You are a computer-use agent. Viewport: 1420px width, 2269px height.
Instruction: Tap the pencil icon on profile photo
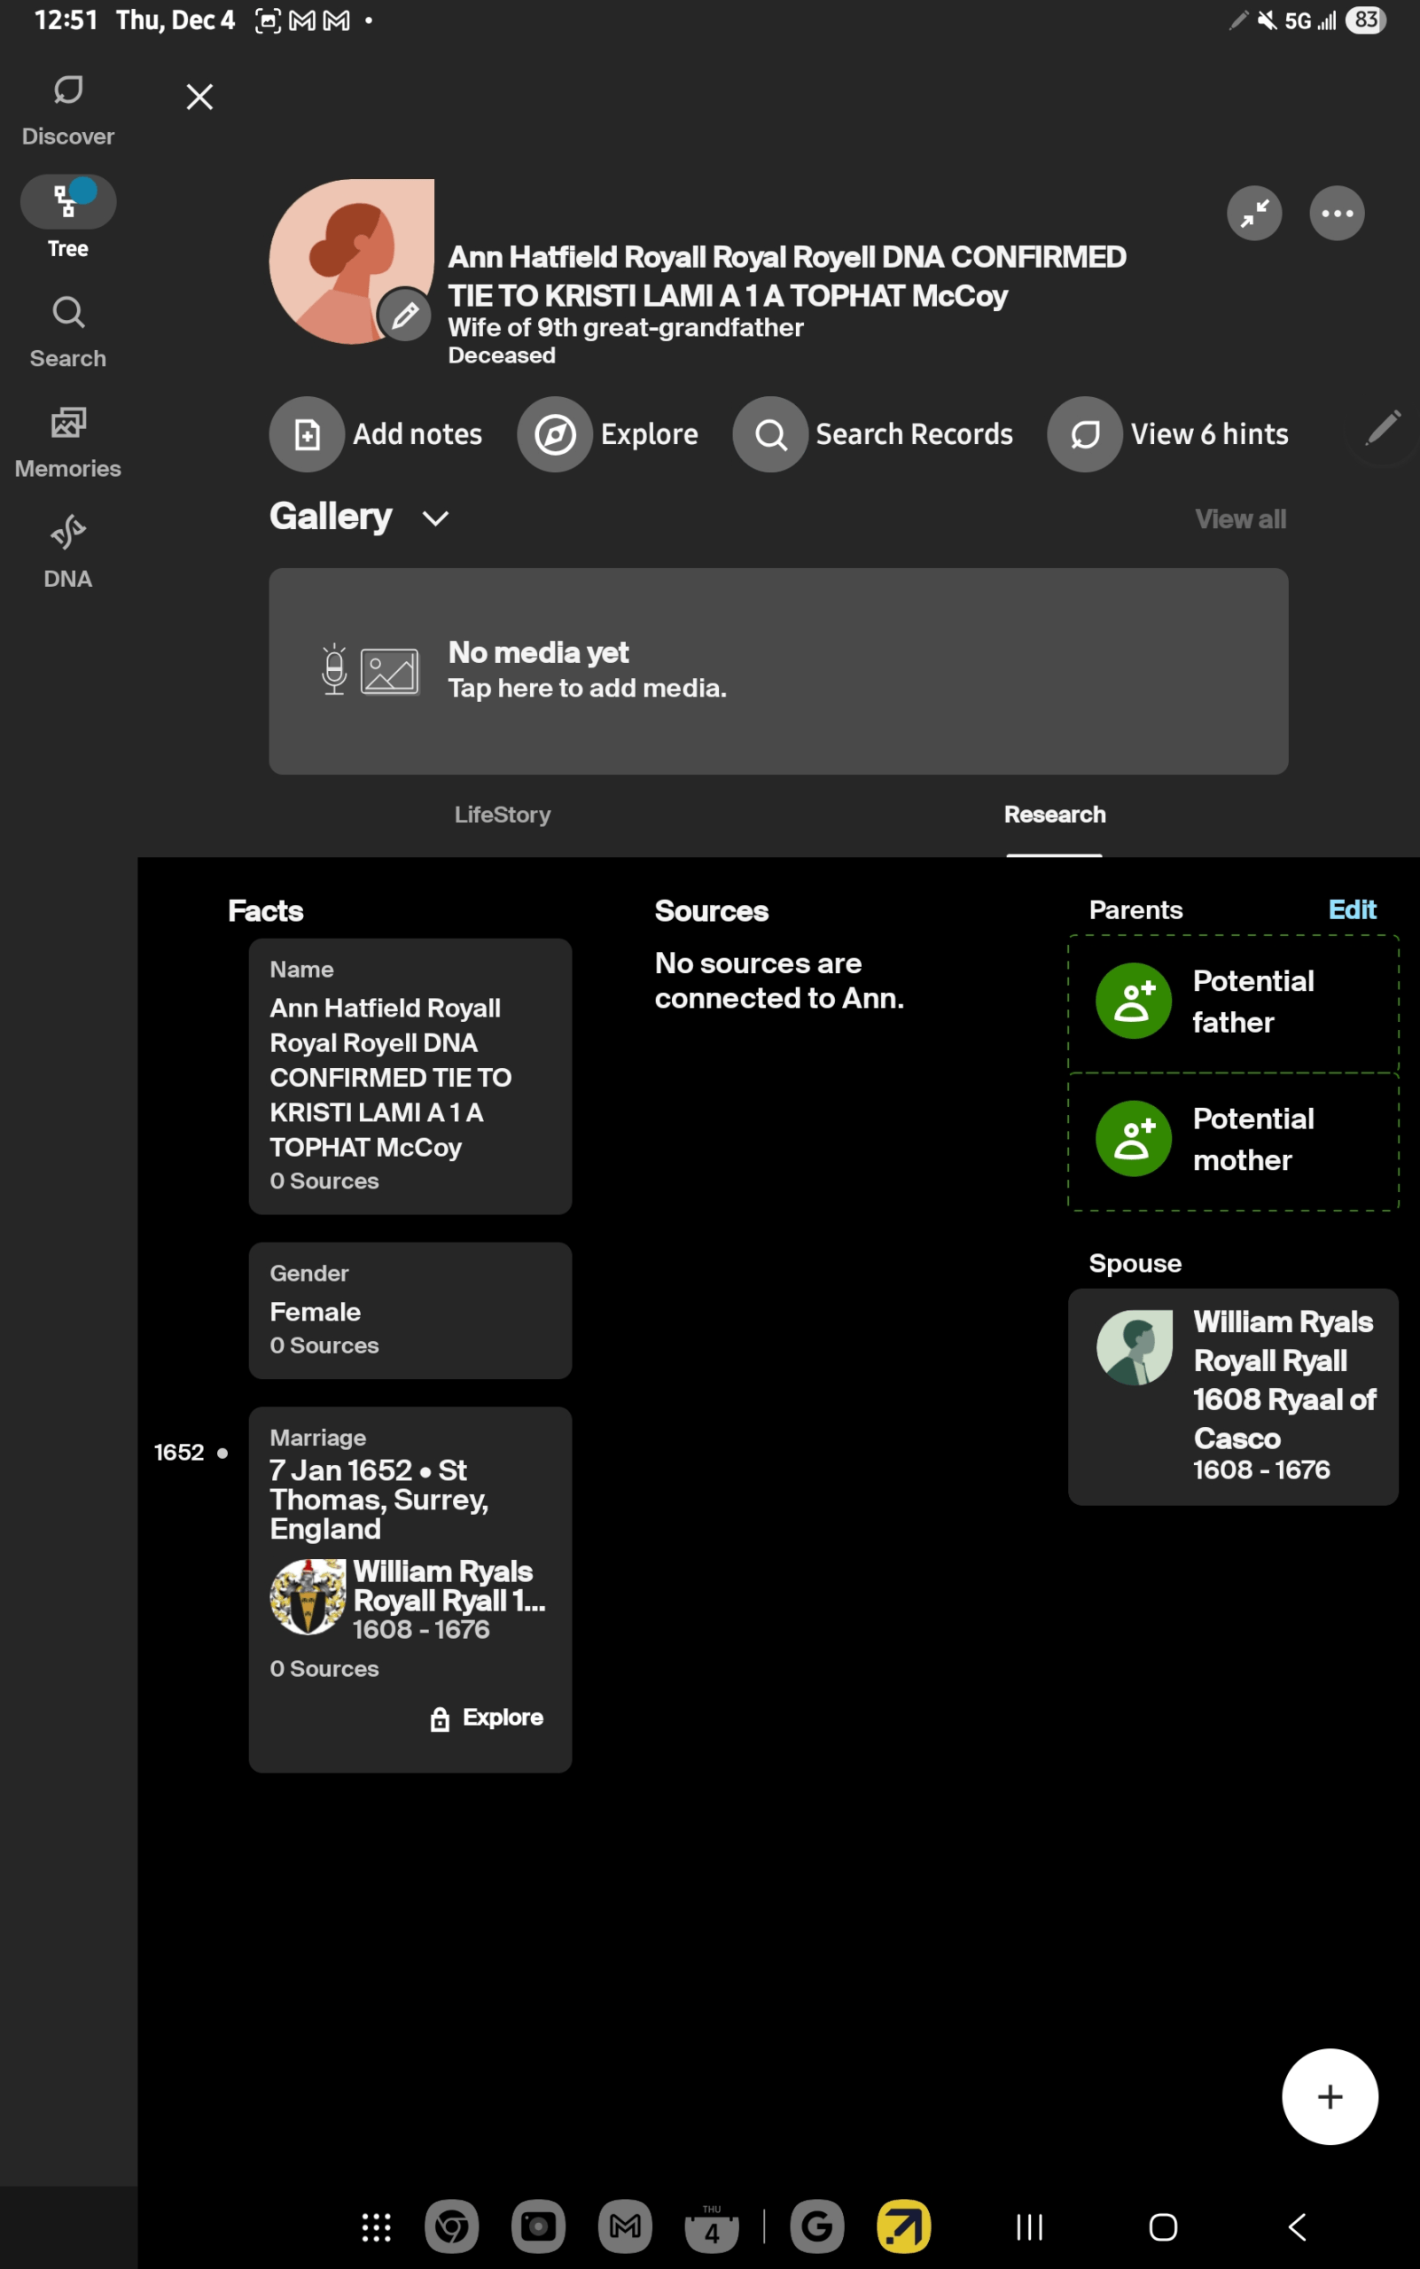pyautogui.click(x=405, y=316)
